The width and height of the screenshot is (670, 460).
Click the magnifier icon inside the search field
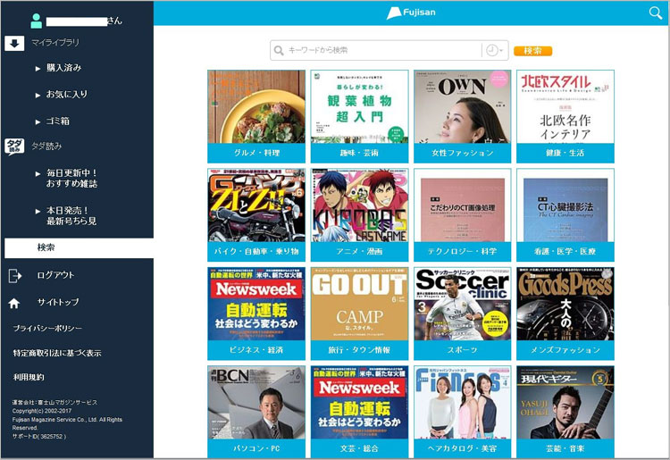point(279,50)
